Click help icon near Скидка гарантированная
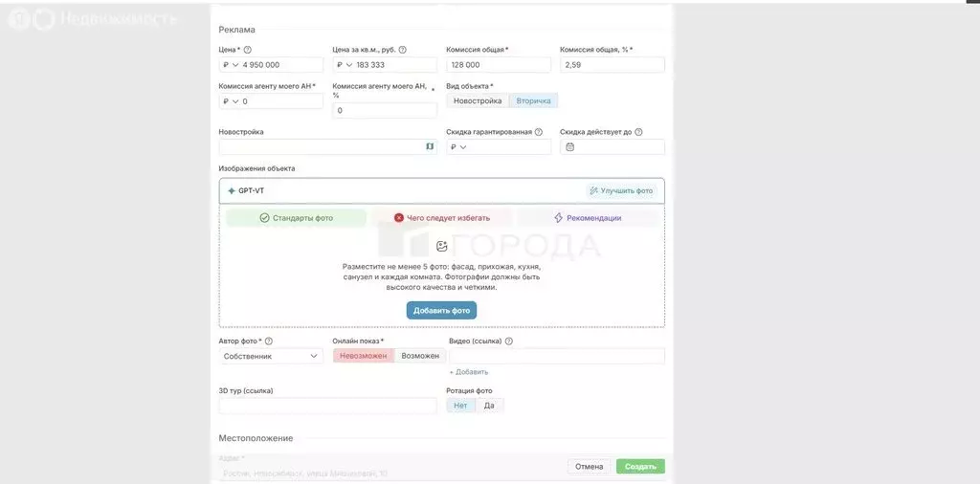980x484 pixels. 539,132
